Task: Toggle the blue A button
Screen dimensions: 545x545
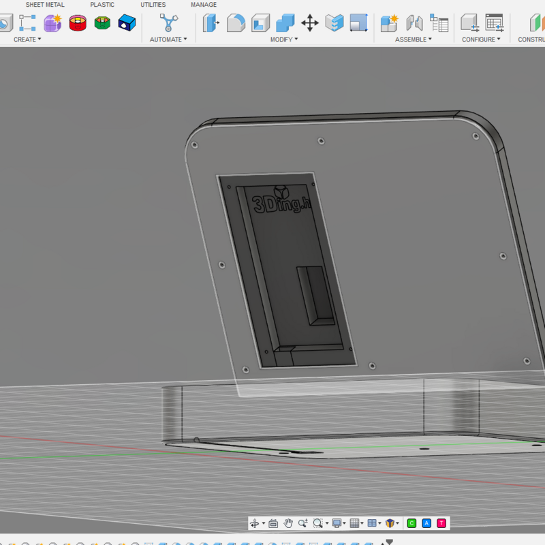Action: coord(426,523)
